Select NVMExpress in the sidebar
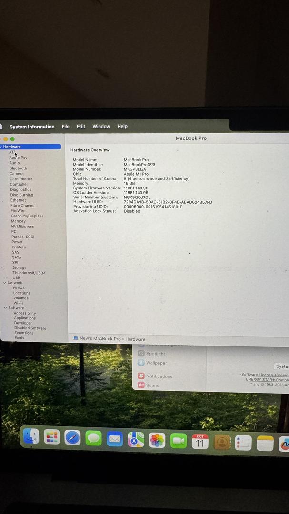 (23, 227)
